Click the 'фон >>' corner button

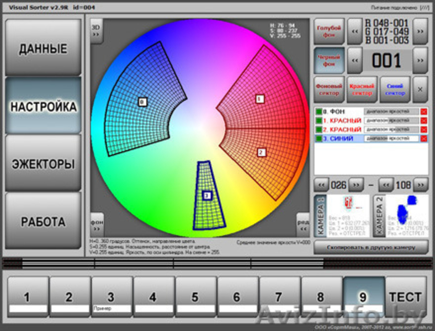97,225
